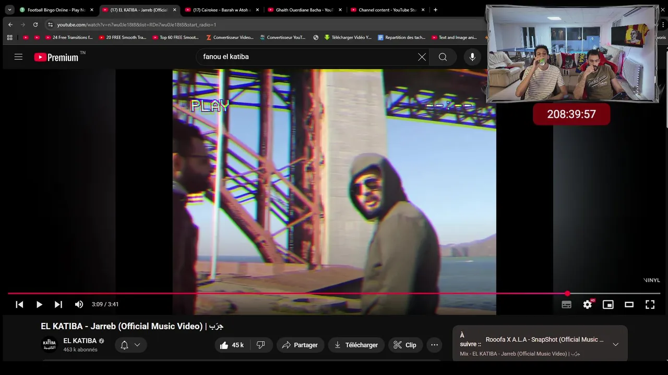Viewport: 668px width, 375px height.
Task: Close the Ghaith Ouerdiane Bacha tab
Action: (340, 10)
